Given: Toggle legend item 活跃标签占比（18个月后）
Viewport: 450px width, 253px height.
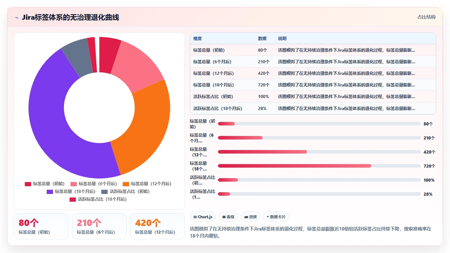Looking at the screenshot, I should (x=98, y=199).
